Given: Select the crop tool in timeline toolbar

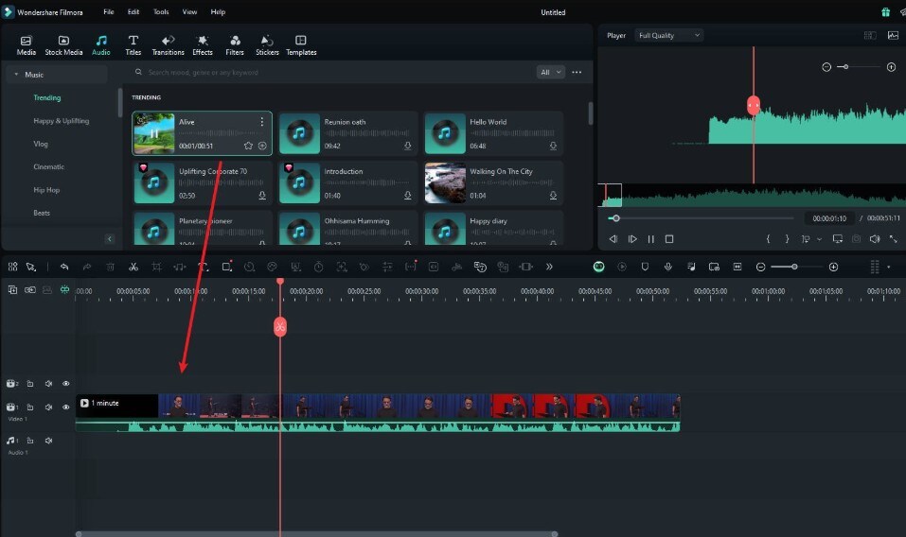Looking at the screenshot, I should point(156,267).
